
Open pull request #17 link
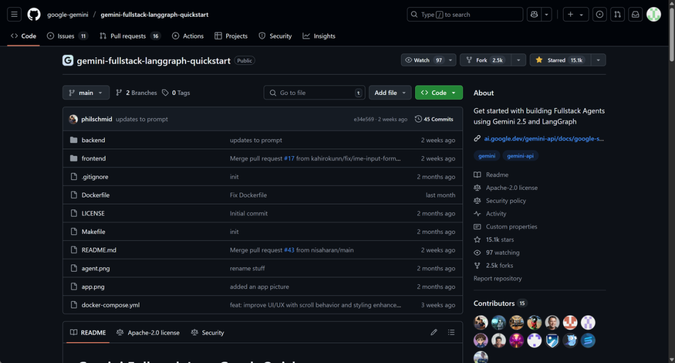point(289,158)
